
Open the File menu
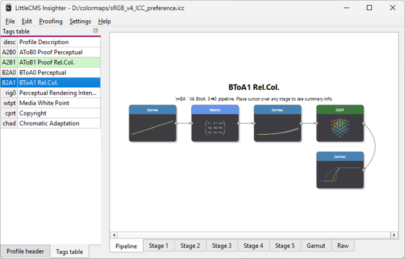(10, 21)
